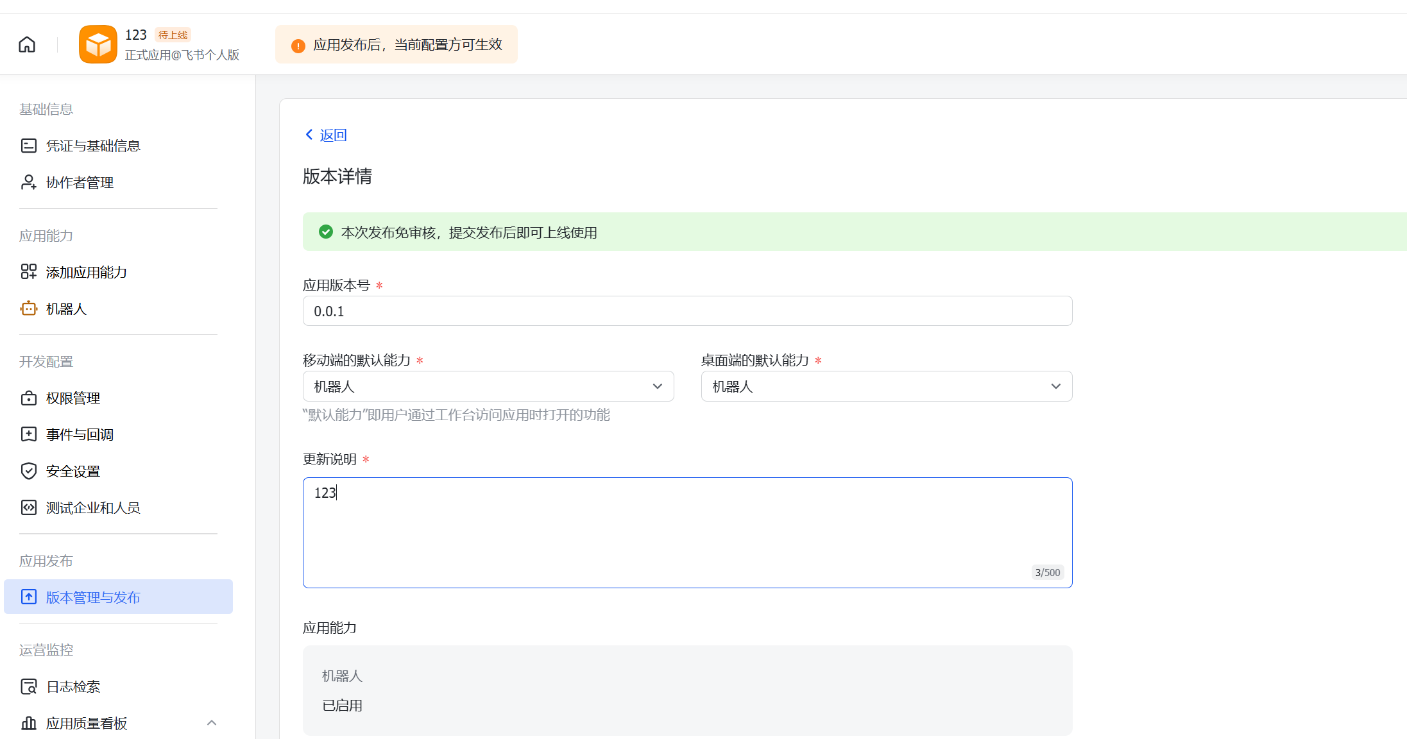Open Events and Callbacks menu item
The width and height of the screenshot is (1407, 739).
click(80, 434)
